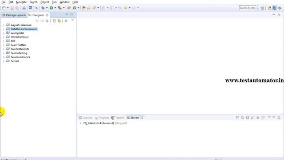Image resolution: width=284 pixels, height=160 pixels.
Task: Switch to the Debug perspective icon
Action: pyautogui.click(x=280, y=8)
